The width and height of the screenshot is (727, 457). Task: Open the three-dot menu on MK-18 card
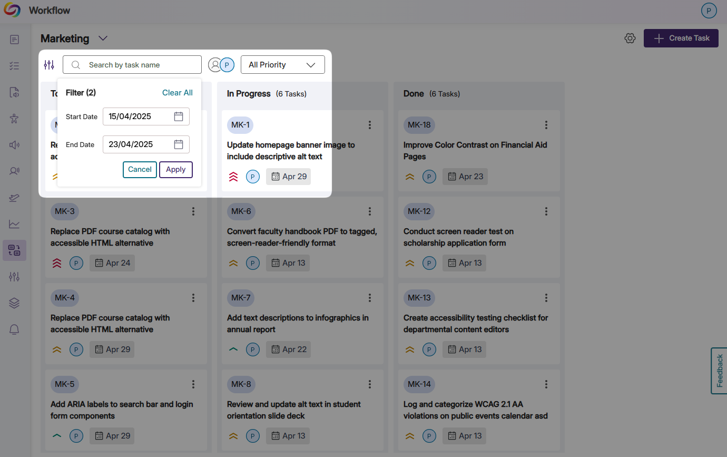pyautogui.click(x=546, y=125)
